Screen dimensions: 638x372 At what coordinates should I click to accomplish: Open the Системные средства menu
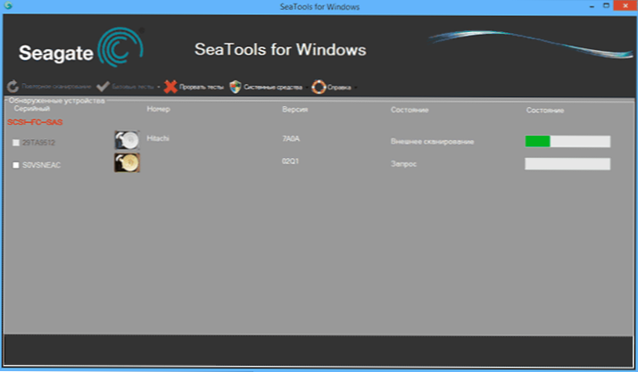[x=273, y=87]
